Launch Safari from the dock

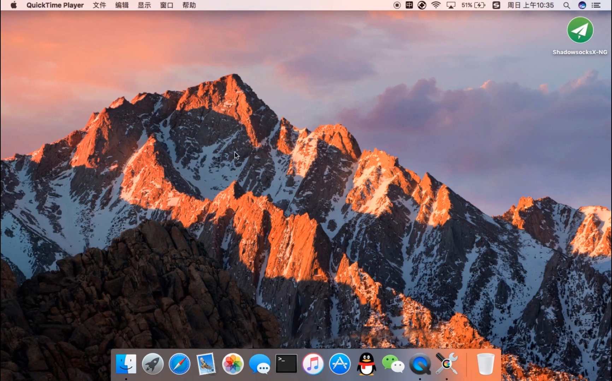[180, 364]
